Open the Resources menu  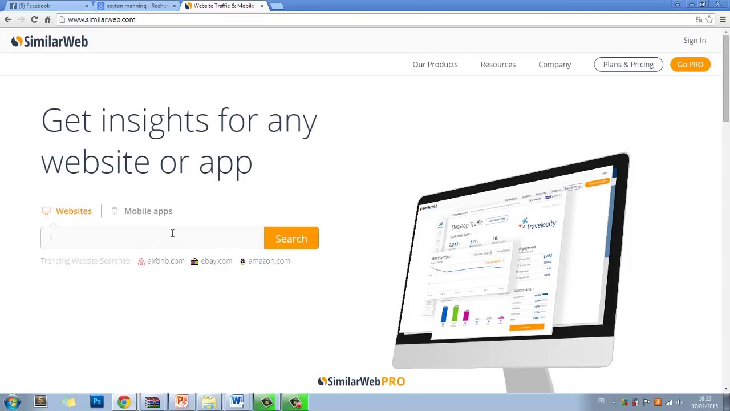(498, 65)
